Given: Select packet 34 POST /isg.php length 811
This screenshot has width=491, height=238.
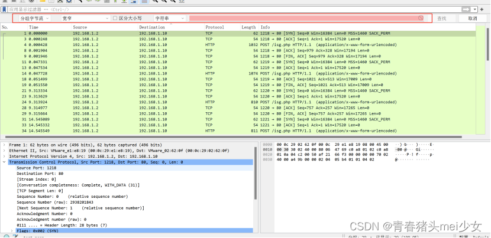Looking at the screenshot, I should (238, 131).
